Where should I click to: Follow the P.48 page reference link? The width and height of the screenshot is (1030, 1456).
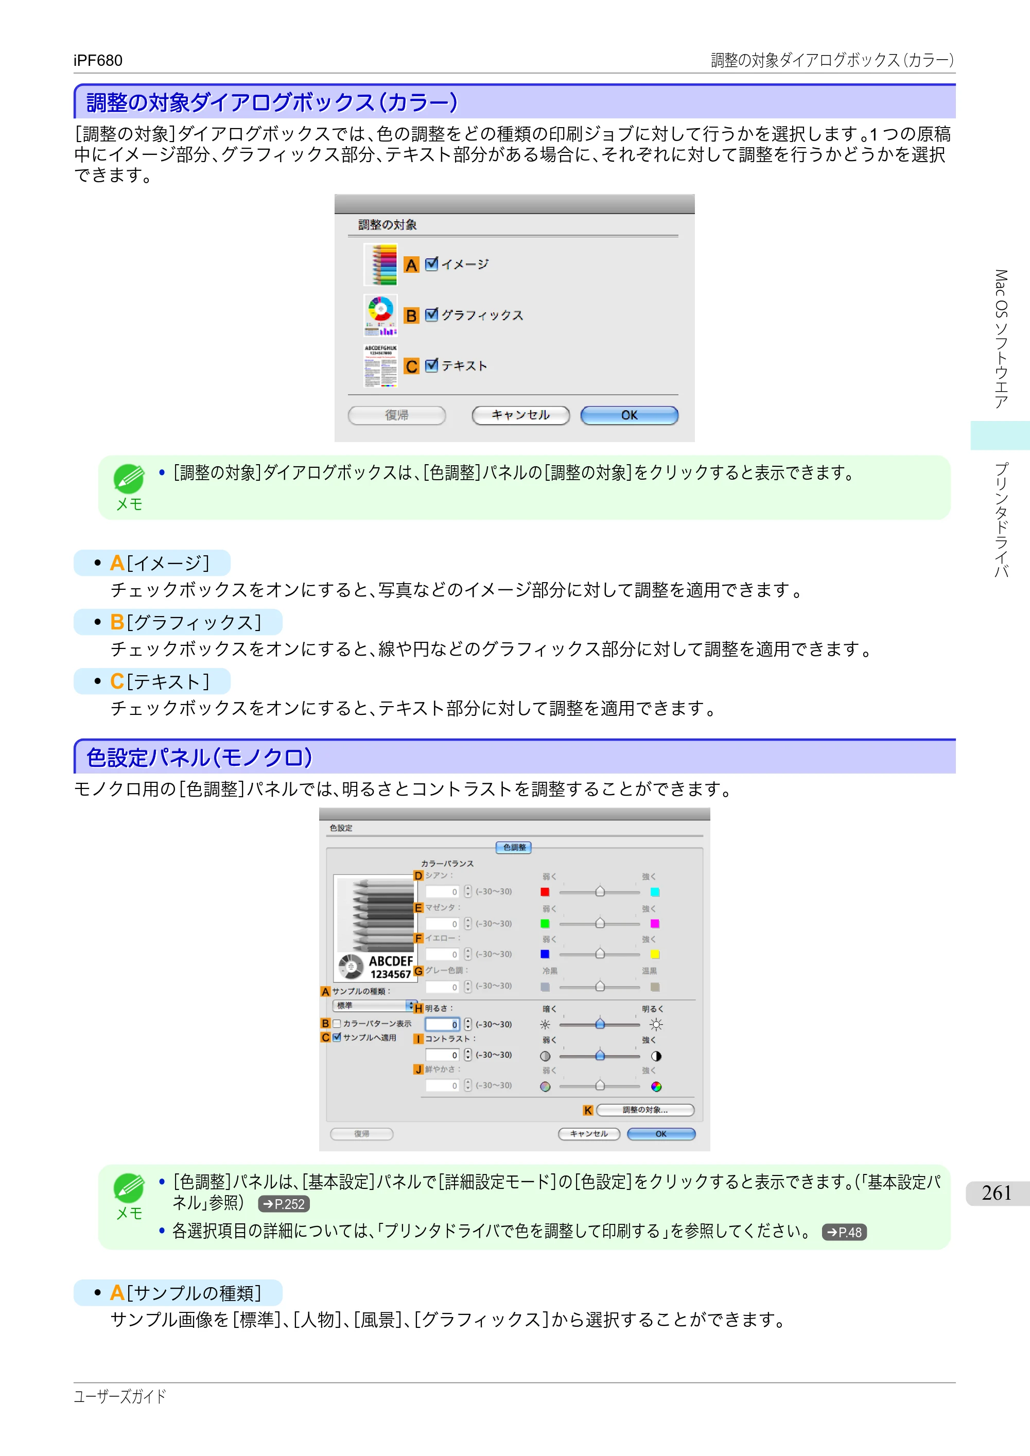pos(844,1232)
